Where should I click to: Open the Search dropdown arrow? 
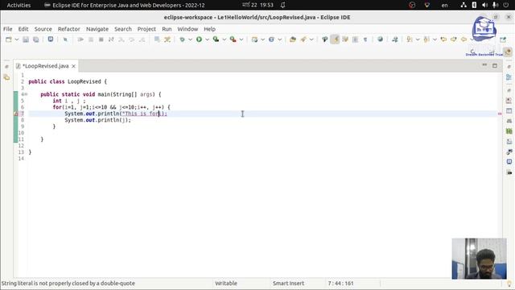[x=311, y=39]
